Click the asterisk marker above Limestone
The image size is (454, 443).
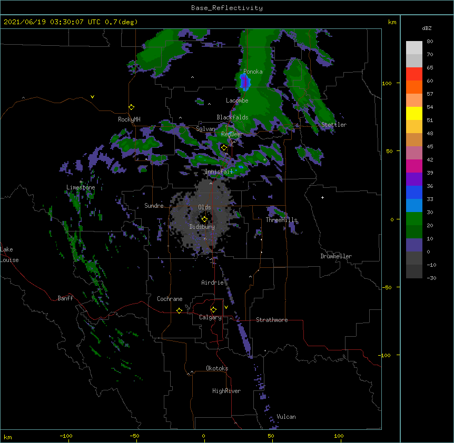[81, 182]
